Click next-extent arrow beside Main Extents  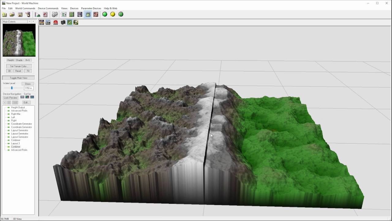pos(33,21)
